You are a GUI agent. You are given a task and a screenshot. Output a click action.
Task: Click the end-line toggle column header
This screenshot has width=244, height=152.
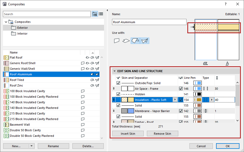tap(180, 78)
